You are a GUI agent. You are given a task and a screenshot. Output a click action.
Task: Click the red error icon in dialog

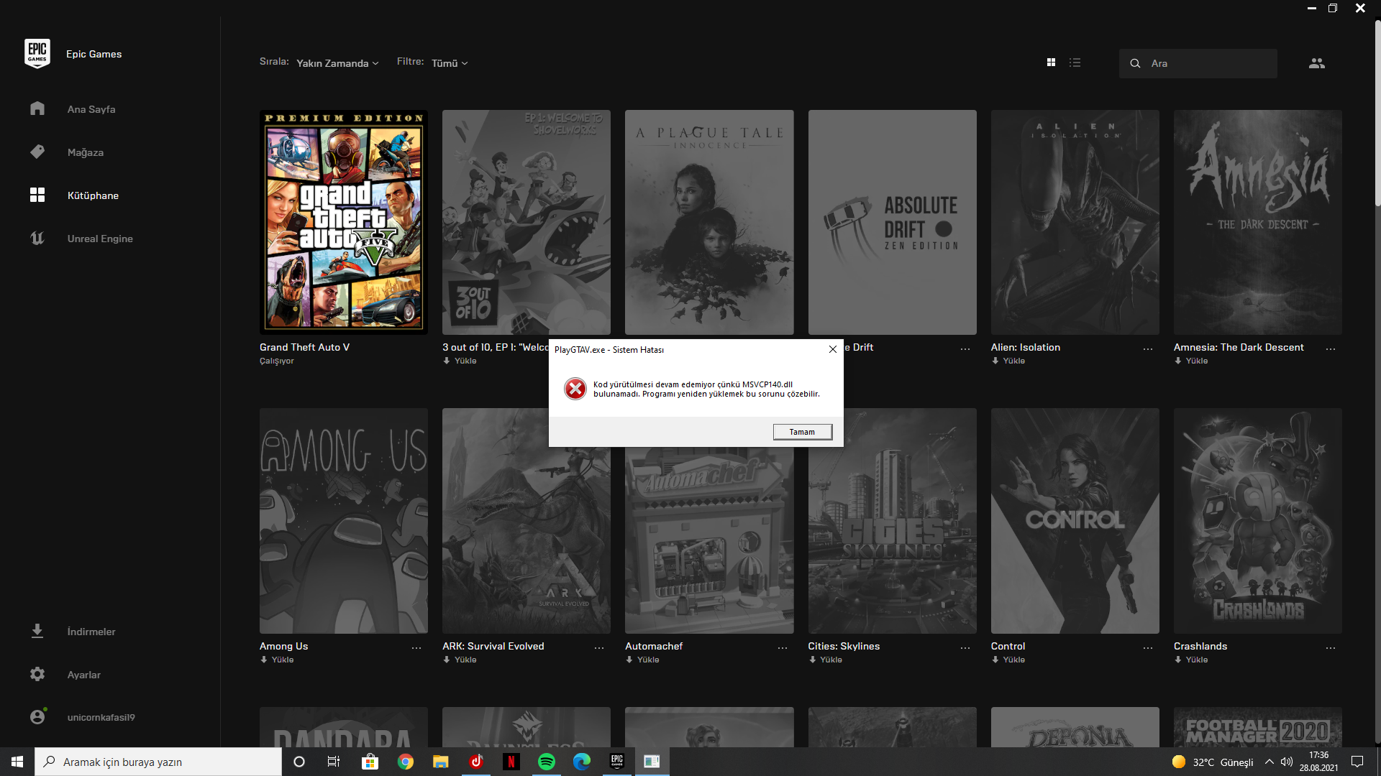575,389
